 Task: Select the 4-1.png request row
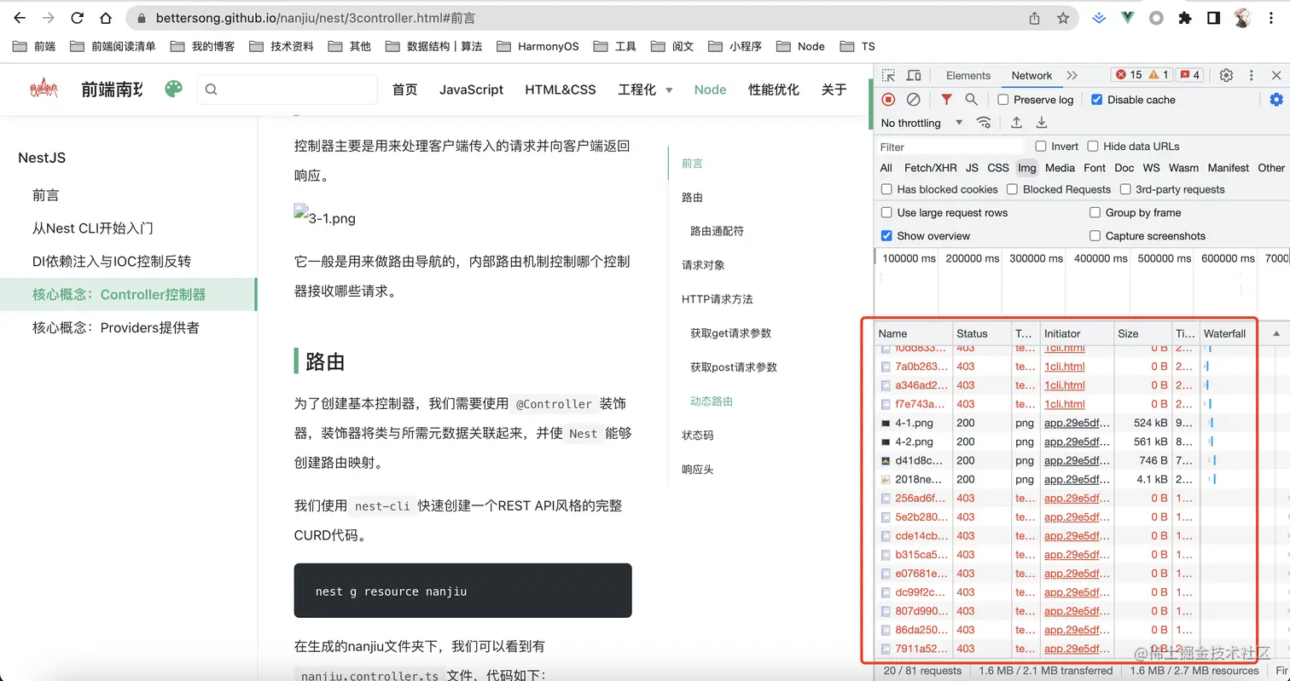click(x=1066, y=423)
